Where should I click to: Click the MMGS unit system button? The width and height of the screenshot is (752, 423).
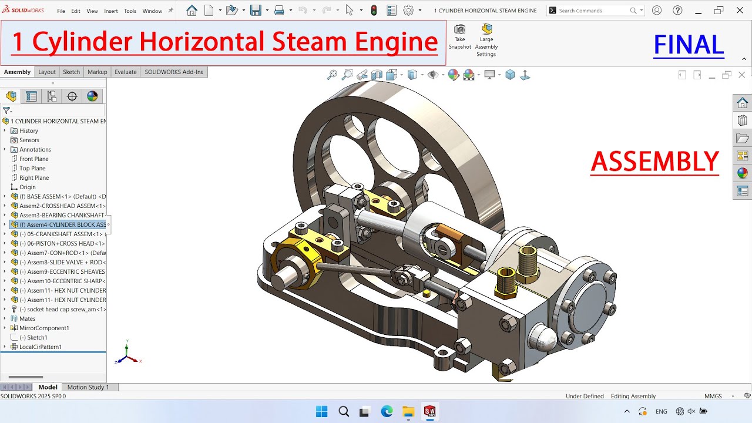pyautogui.click(x=713, y=396)
